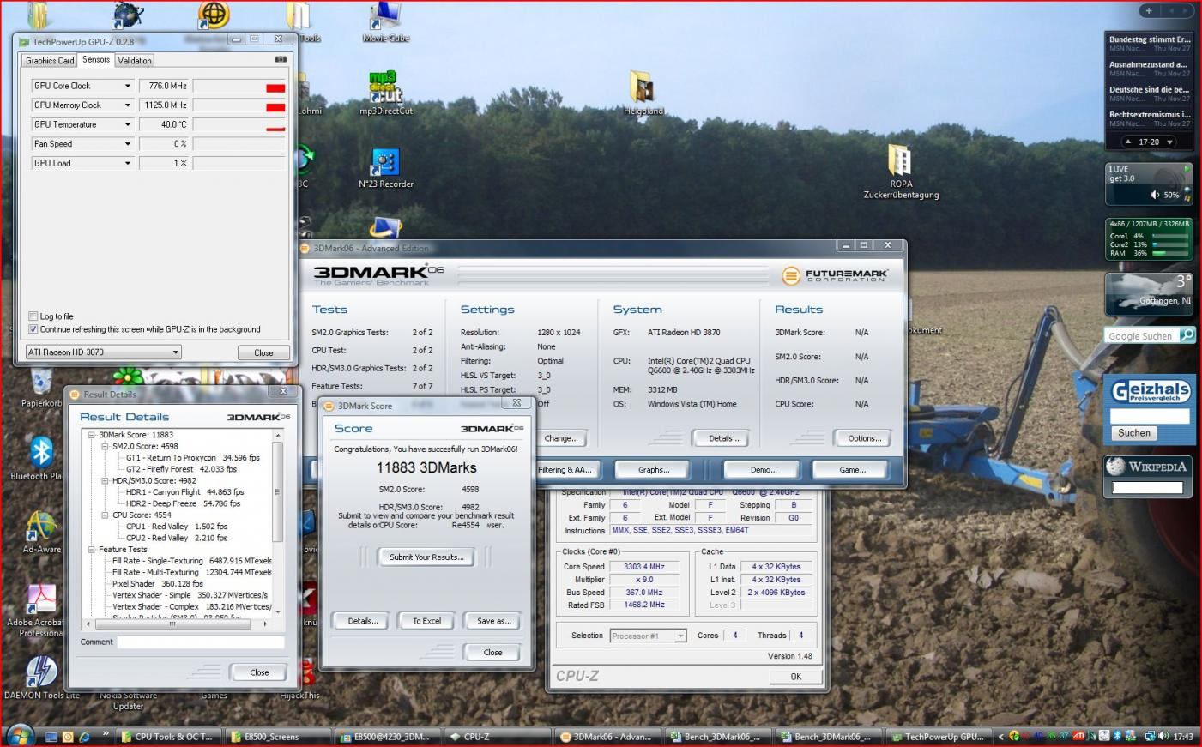Click the volume icon in system tray
The height and width of the screenshot is (747, 1202).
(x=1163, y=736)
